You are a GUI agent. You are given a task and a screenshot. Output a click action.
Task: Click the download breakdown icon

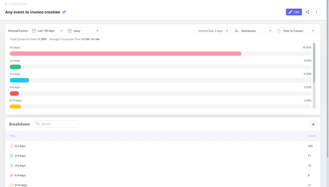(x=313, y=124)
